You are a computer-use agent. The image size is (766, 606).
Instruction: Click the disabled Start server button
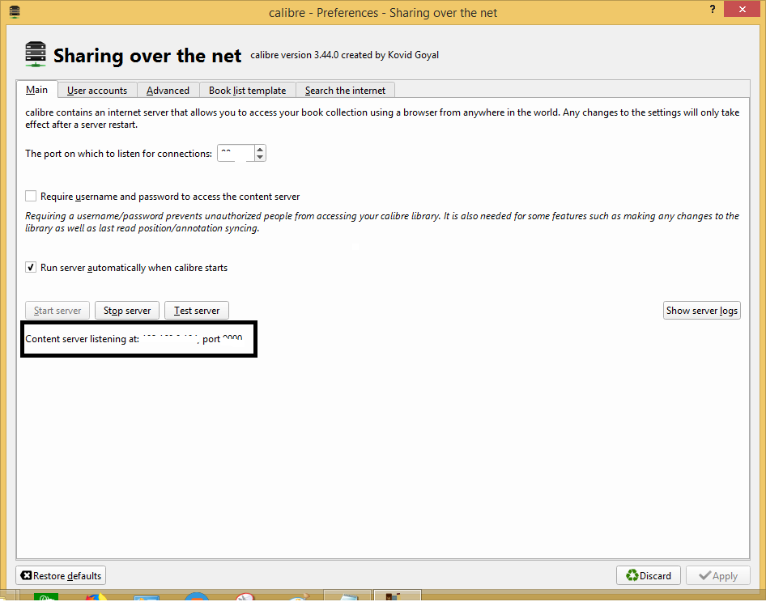tap(57, 311)
